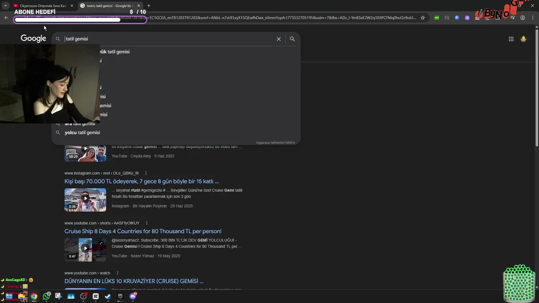Screen dimensions: 539x303
Task: Open OBS Studio from the taskbar
Action: tap(83, 296)
